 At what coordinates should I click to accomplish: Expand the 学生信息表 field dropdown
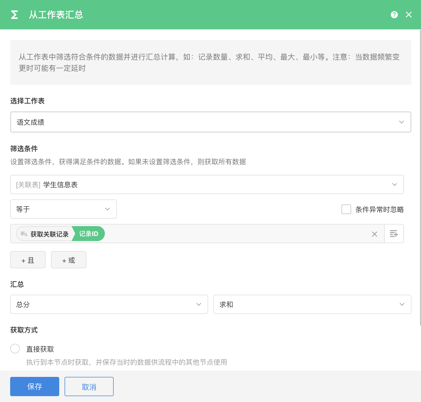click(x=207, y=185)
